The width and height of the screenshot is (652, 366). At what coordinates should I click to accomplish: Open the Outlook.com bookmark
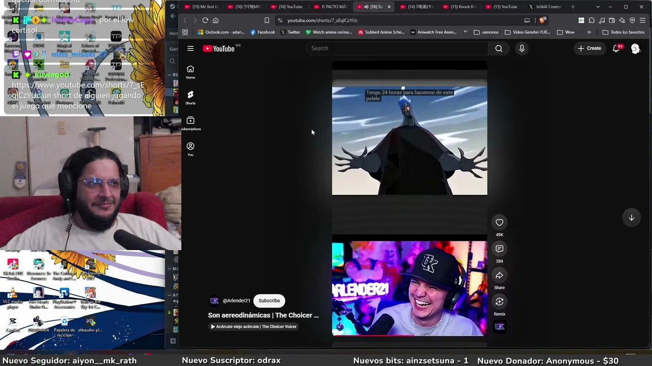(x=221, y=32)
